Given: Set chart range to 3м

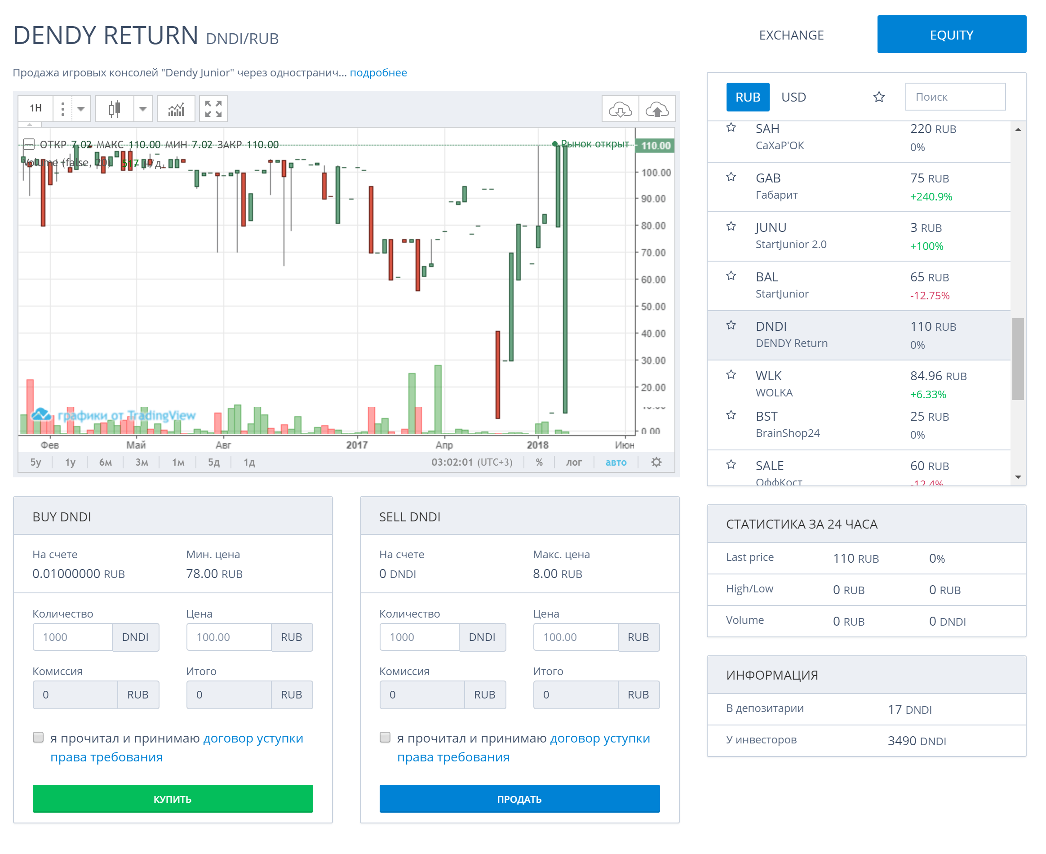Looking at the screenshot, I should pos(142,463).
